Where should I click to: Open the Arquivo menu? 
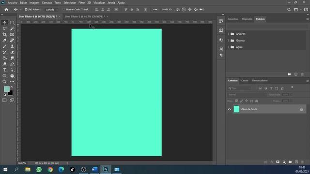[13, 3]
